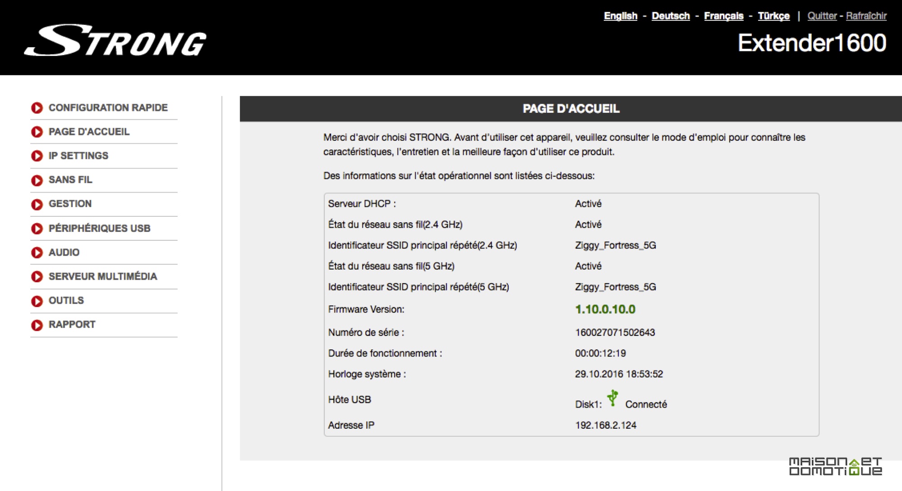Open the IP Settings menu
Screen dimensions: 902x491
pyautogui.click(x=78, y=156)
